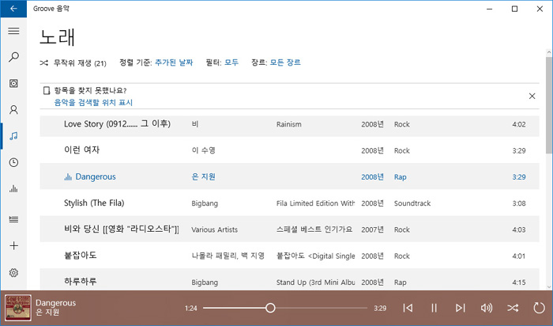The height and width of the screenshot is (326, 553).
Task: Maximize the Groove 음악 window
Action: pyautogui.click(x=514, y=9)
